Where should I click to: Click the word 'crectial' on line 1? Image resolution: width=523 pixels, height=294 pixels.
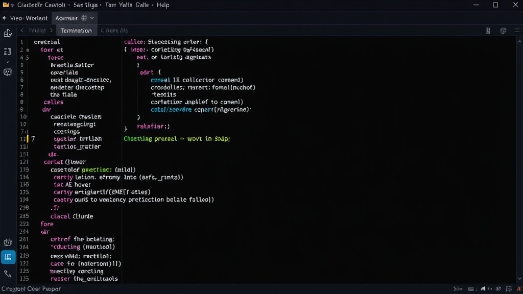point(46,42)
